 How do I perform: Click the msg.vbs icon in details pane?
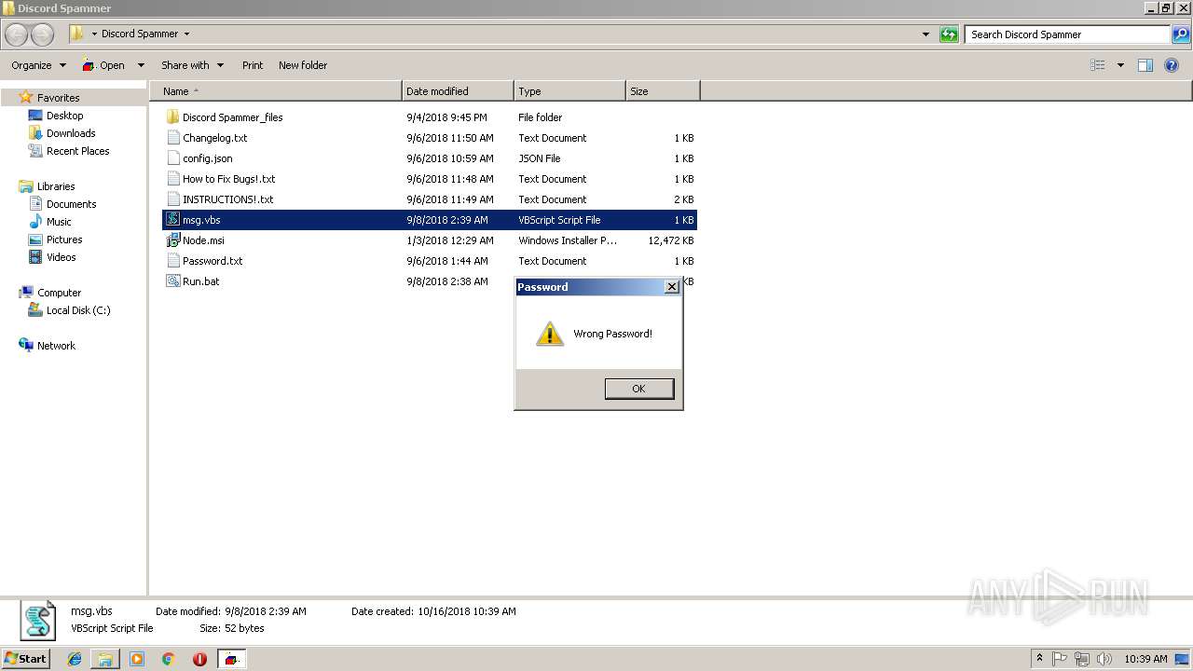[38, 621]
